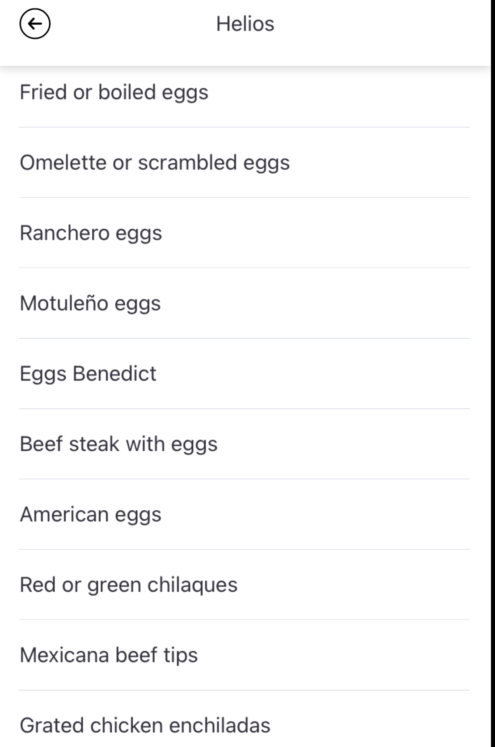
Task: View the scrambled eggs option
Action: [155, 162]
